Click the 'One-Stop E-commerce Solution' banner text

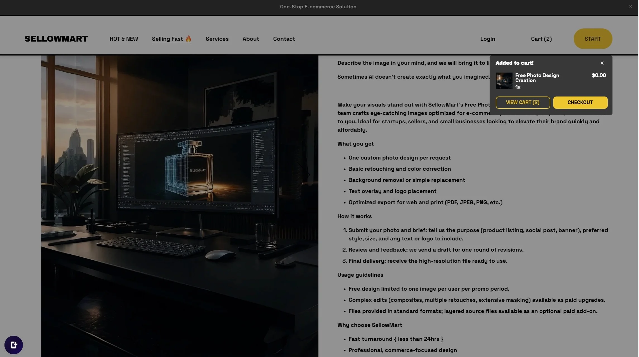click(x=318, y=7)
